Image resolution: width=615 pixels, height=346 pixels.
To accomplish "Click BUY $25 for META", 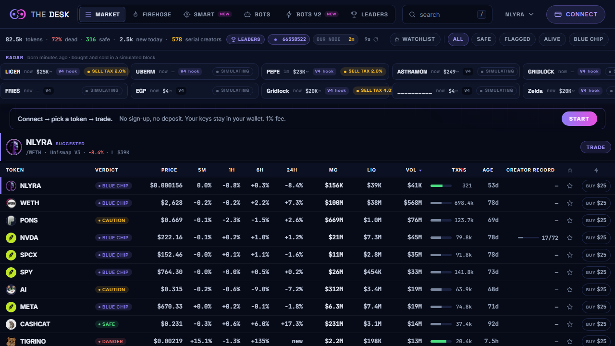I will pos(596,307).
